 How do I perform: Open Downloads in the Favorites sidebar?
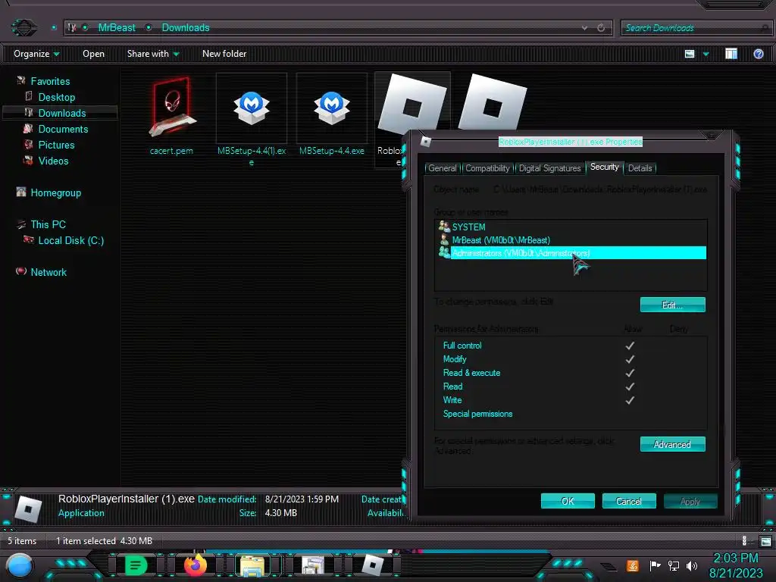point(62,113)
